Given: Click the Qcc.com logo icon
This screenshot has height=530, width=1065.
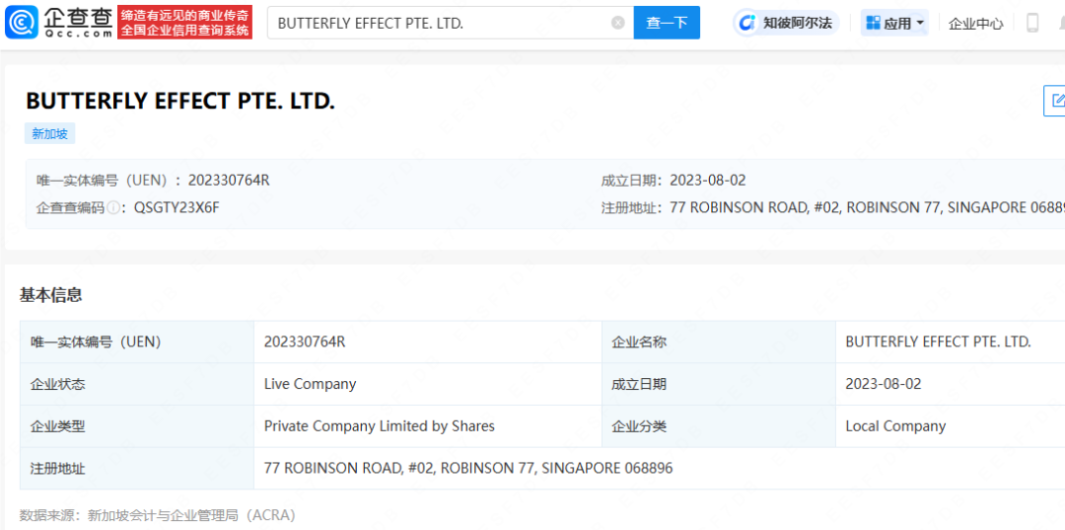Looking at the screenshot, I should 22,23.
